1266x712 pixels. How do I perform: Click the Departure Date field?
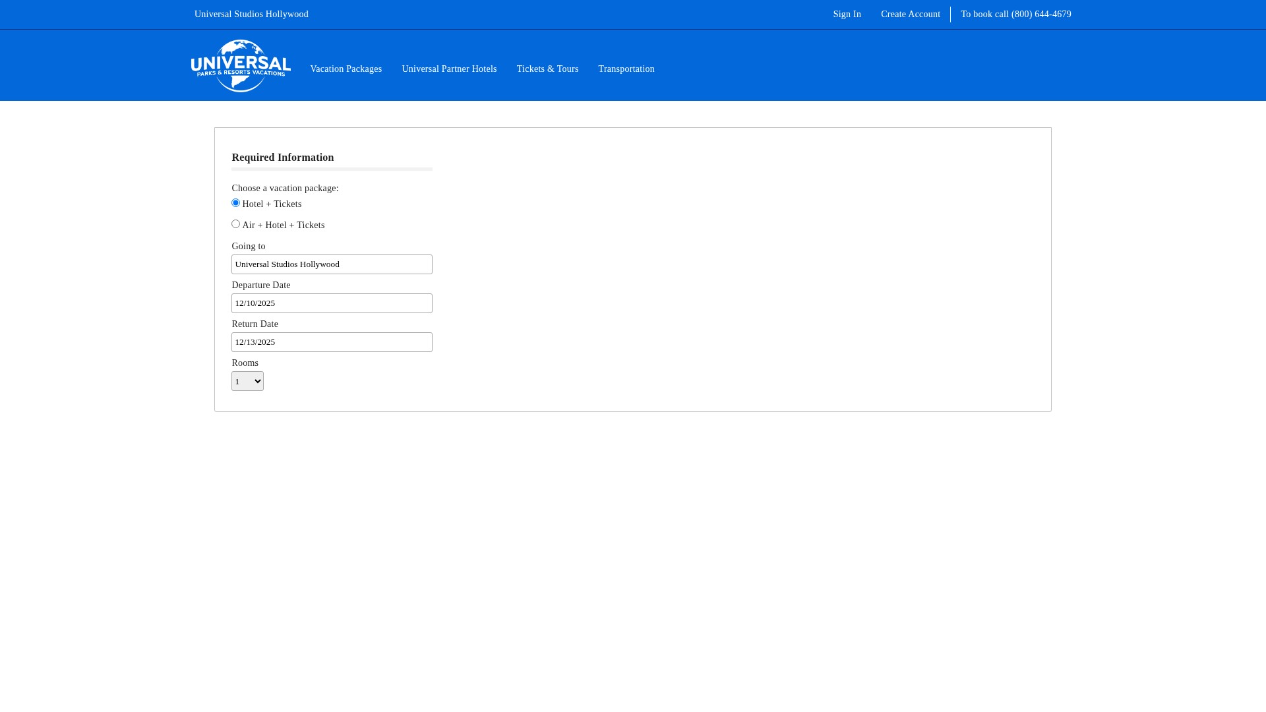tap(332, 303)
